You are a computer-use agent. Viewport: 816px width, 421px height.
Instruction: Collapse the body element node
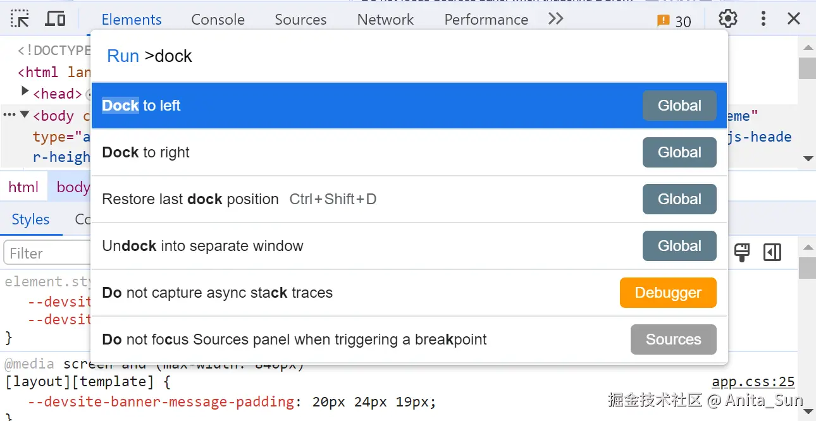click(25, 114)
